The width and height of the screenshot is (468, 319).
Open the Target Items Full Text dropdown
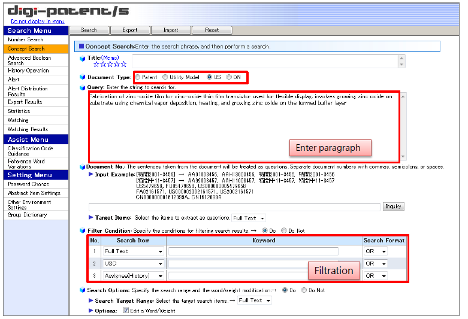(x=249, y=218)
